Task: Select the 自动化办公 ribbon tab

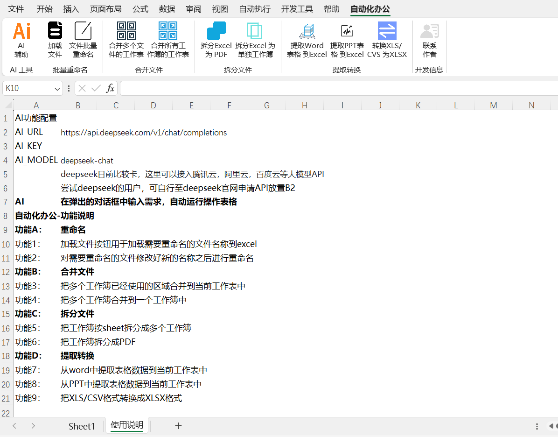Action: pos(370,9)
